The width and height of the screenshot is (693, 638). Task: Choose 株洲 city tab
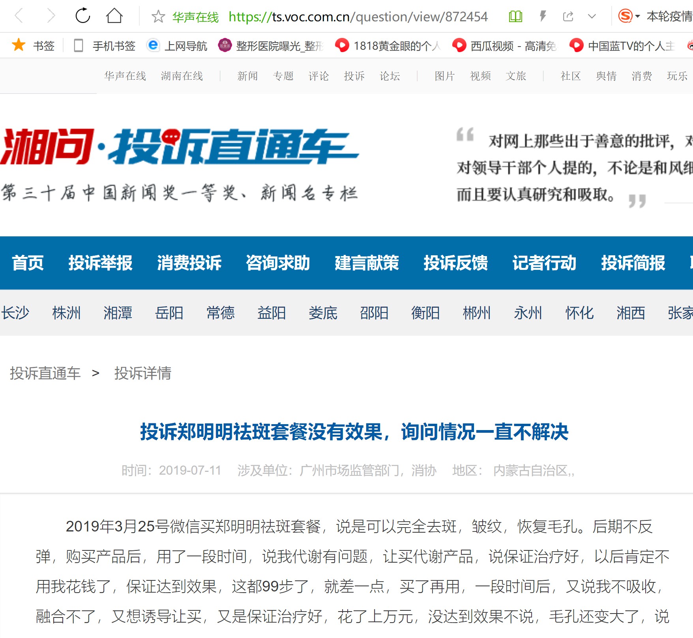[66, 313]
